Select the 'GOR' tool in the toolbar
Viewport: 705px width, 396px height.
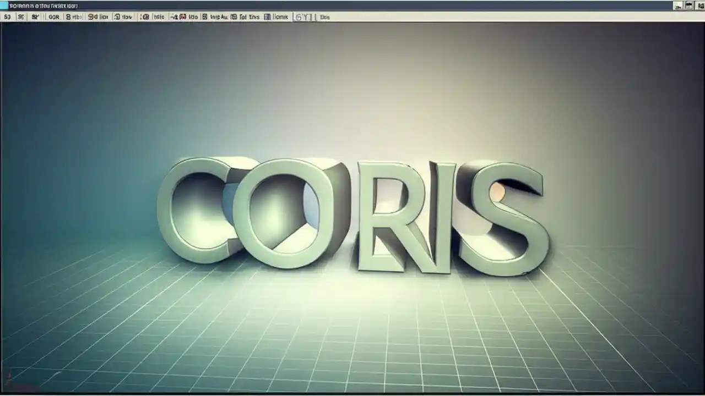pyautogui.click(x=53, y=17)
